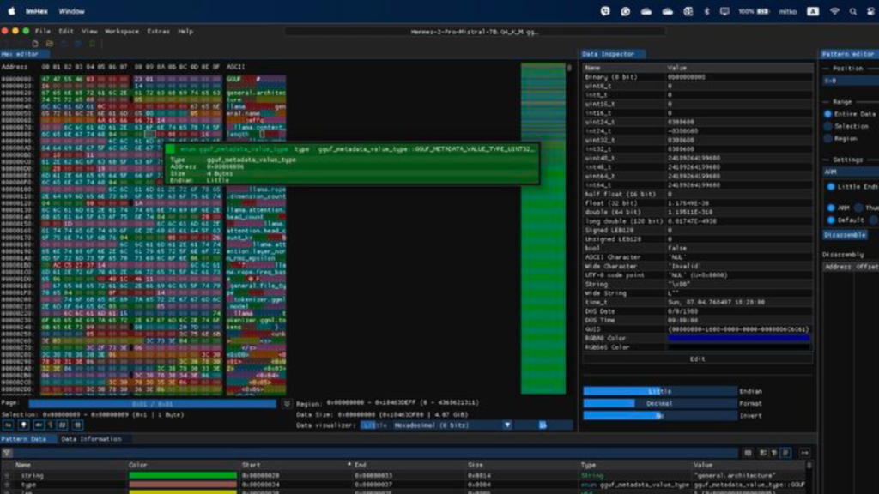Image resolution: width=879 pixels, height=494 pixels.
Task: Choose the Selection range option
Action: tap(828, 126)
